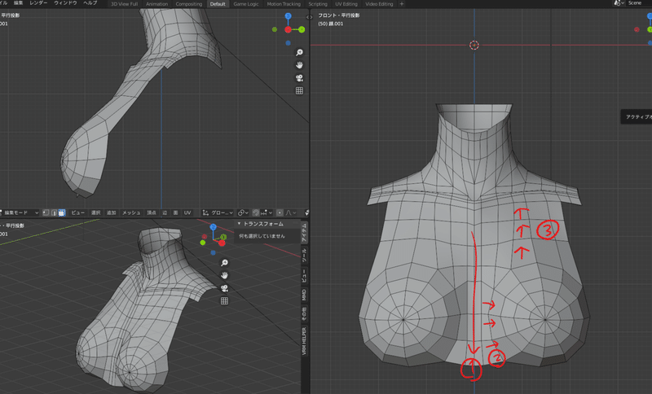Click green Y axis on top-left gizmo
The image size is (652, 394).
302,29
